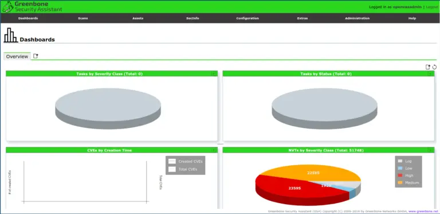
Task: Open the Configuration menu
Action: pyautogui.click(x=247, y=18)
